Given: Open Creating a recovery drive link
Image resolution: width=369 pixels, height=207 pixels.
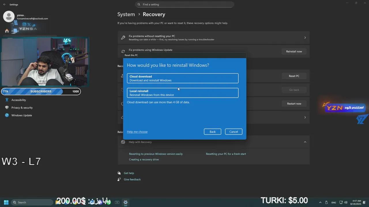Looking at the screenshot, I should tap(144, 159).
